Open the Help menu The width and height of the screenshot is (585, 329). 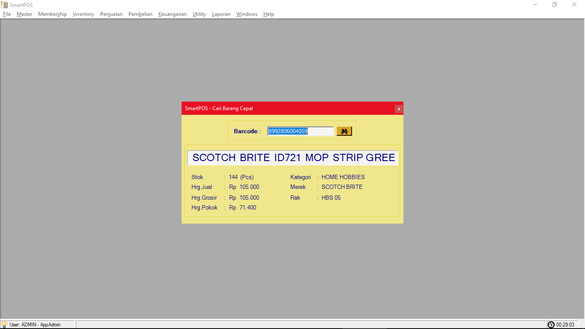tap(269, 14)
